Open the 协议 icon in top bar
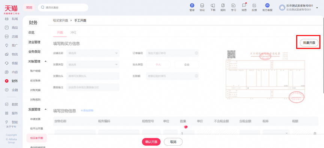Viewport: 324px width, 148px height. [202, 5]
